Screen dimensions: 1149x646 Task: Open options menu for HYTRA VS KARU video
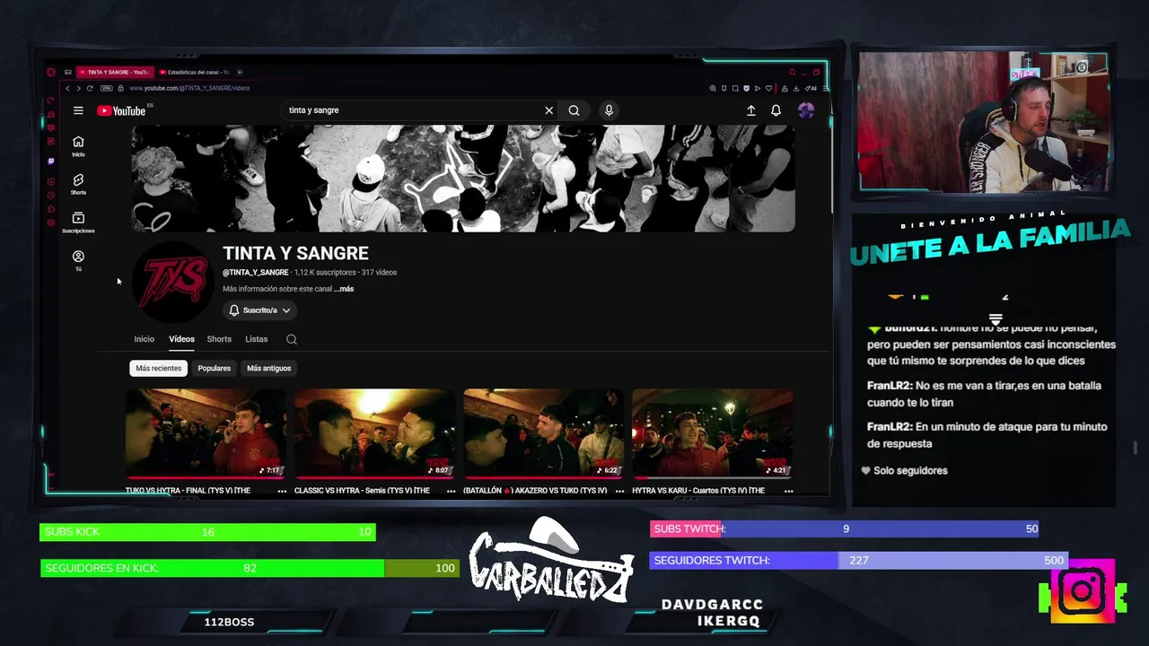(x=788, y=491)
